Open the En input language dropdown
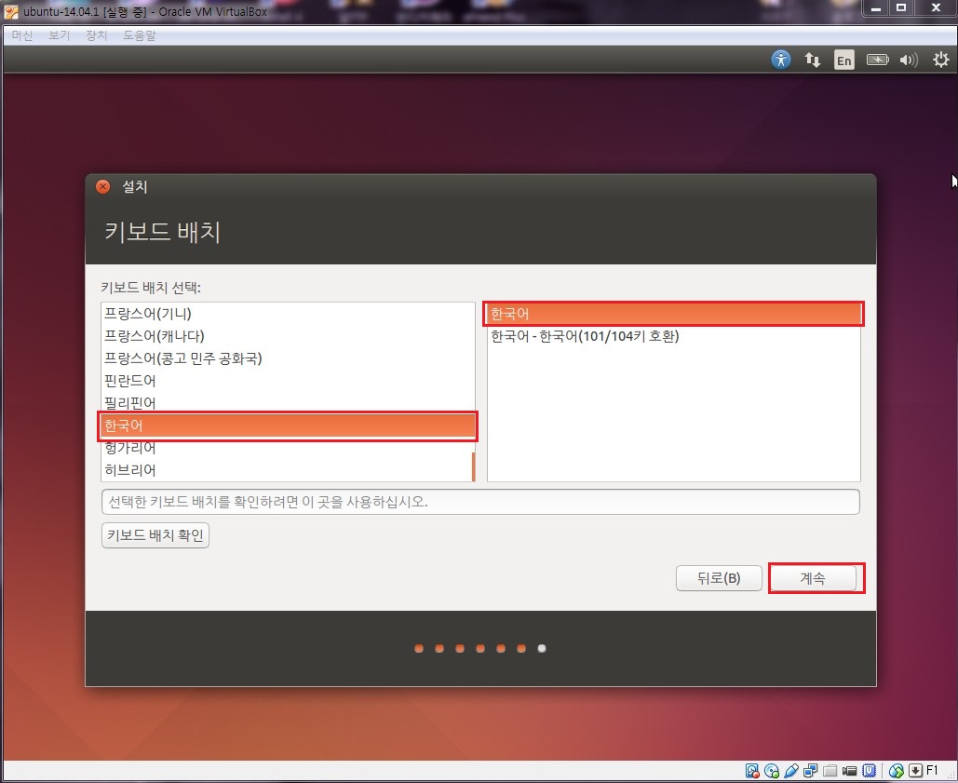The width and height of the screenshot is (958, 783). (x=843, y=60)
